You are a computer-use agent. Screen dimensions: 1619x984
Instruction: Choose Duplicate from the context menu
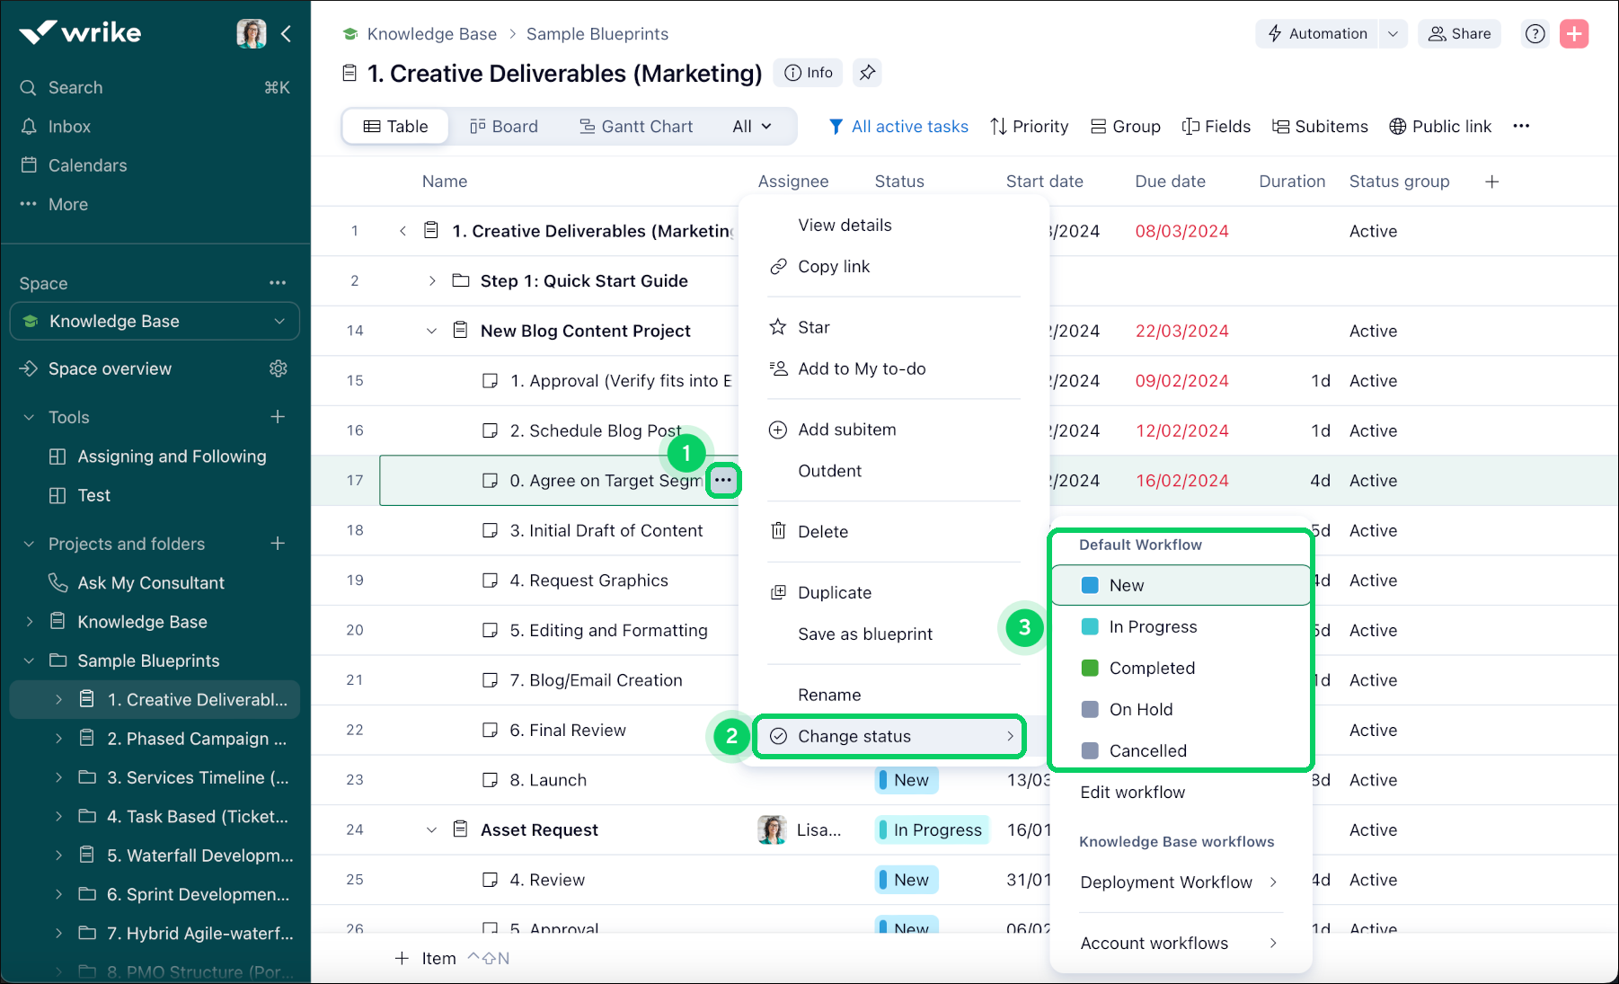point(834,593)
